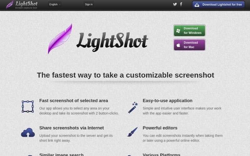The width and height of the screenshot is (250, 156).
Task: Open 'Fast screenshot of selected area' heading
Action: 73,100
